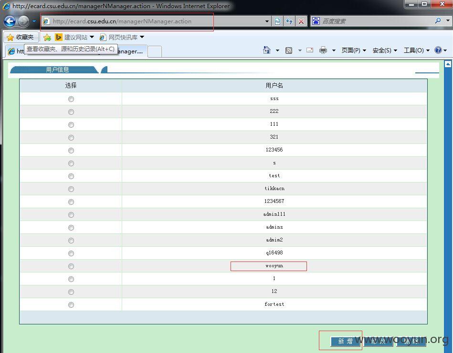Expand the address bar history dropdown
The height and width of the screenshot is (353, 453).
(x=267, y=21)
